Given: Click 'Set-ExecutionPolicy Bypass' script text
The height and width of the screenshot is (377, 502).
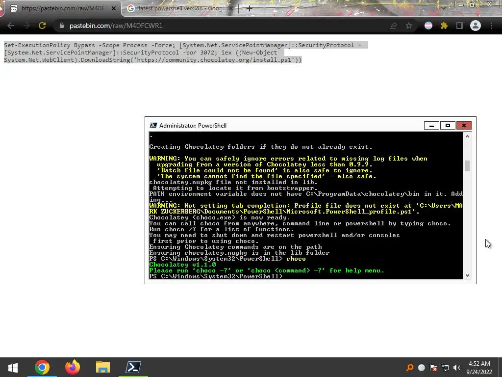Looking at the screenshot, I should click(50, 45).
